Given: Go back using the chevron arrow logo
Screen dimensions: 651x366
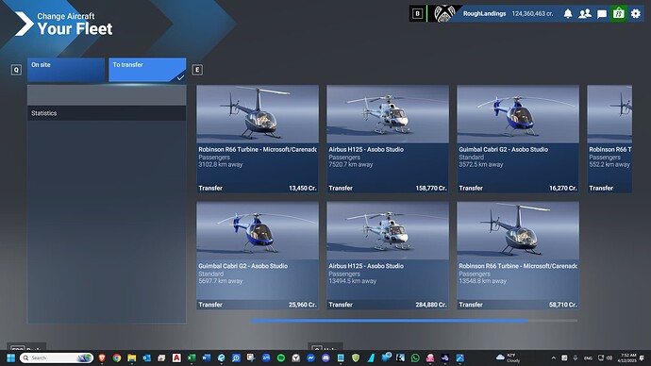Looking at the screenshot, I should coord(24,24).
